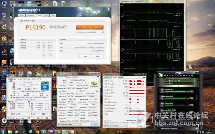
Task: Click the Intel Xeon logo in CPU-Z
Action: (x=45, y=86)
